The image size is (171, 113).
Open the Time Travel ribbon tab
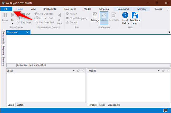pos(70,9)
